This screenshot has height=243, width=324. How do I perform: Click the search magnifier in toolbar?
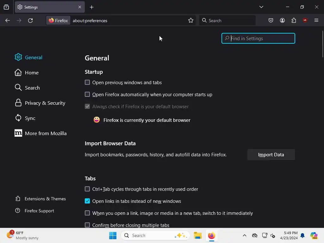[204, 20]
